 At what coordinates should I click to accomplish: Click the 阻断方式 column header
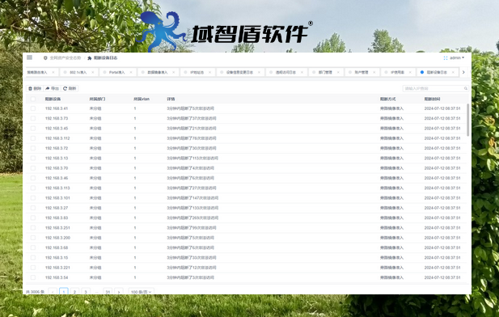point(388,99)
